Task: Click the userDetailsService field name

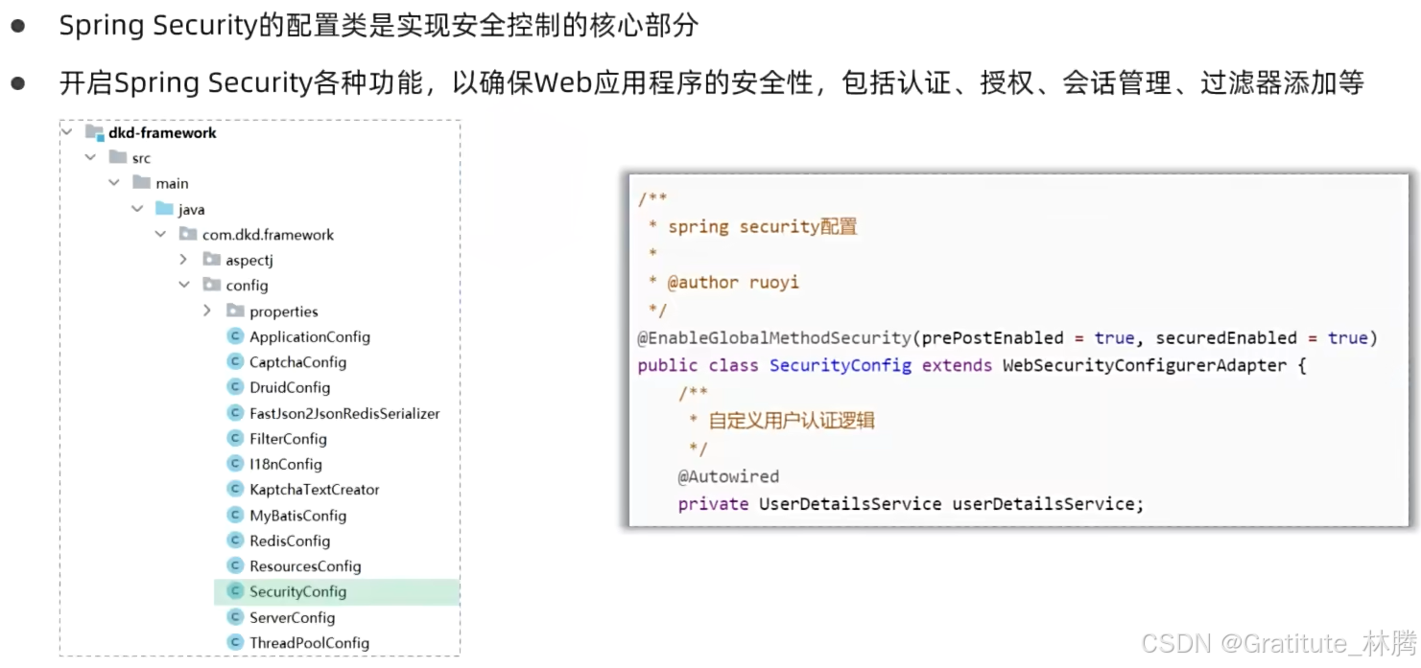Action: tap(1043, 503)
